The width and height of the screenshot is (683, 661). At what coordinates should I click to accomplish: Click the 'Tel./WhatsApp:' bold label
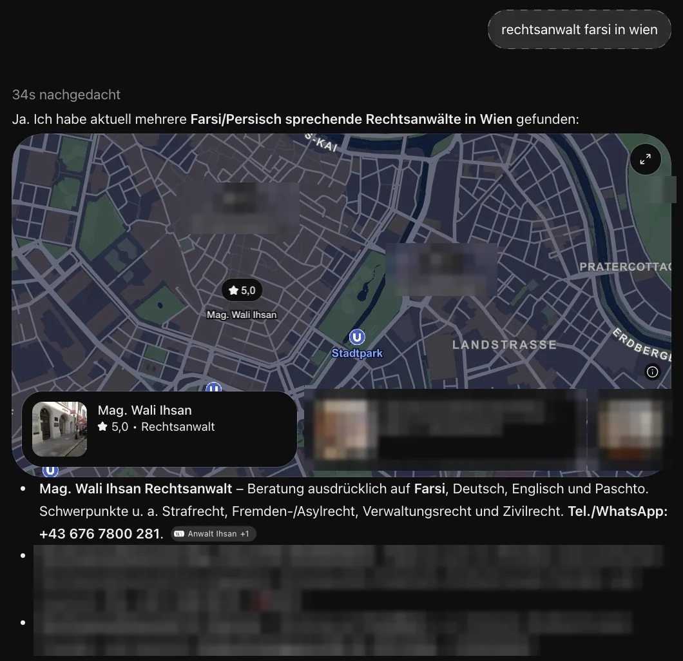click(618, 511)
